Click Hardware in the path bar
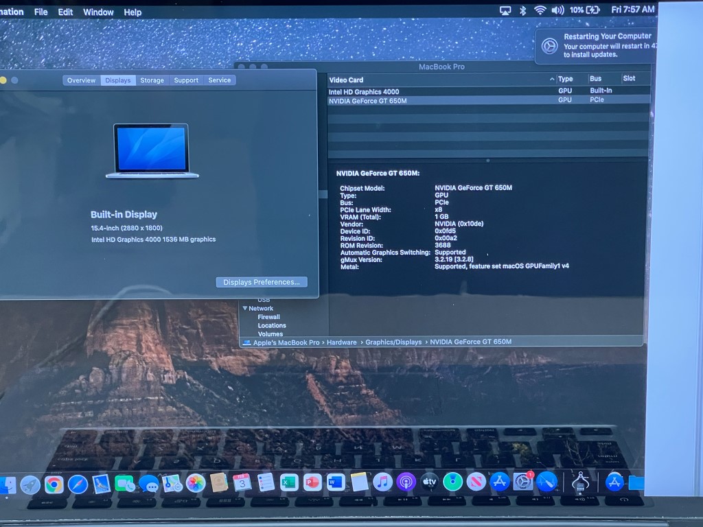This screenshot has width=703, height=527. point(342,342)
